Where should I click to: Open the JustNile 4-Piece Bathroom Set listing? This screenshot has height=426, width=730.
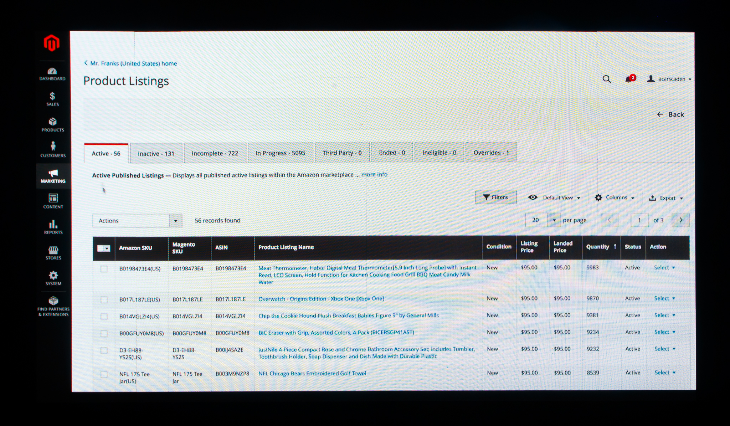(x=367, y=353)
